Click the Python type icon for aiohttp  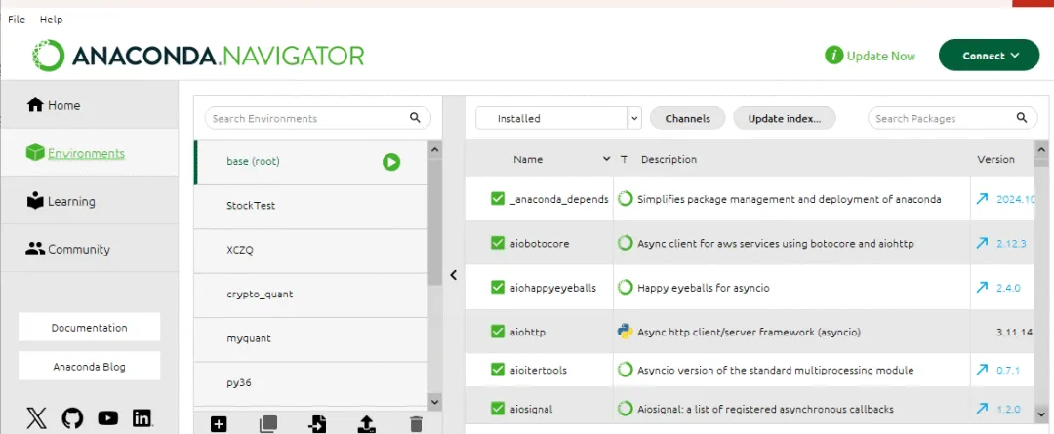pos(626,332)
